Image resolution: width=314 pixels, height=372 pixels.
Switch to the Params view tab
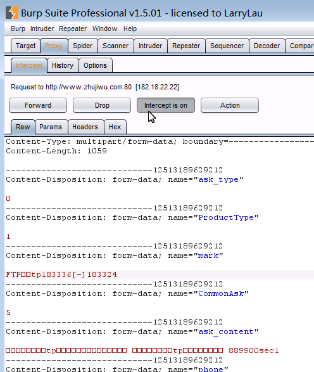[51, 127]
